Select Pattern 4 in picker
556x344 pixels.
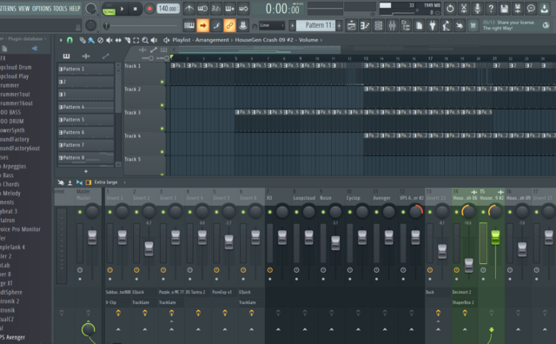point(85,107)
